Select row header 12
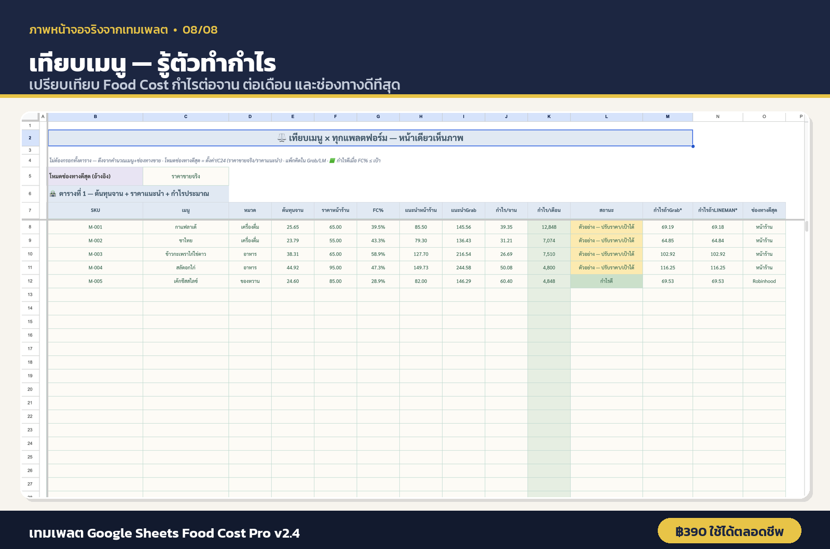Screen dimensions: 830x549 [x=30, y=281]
